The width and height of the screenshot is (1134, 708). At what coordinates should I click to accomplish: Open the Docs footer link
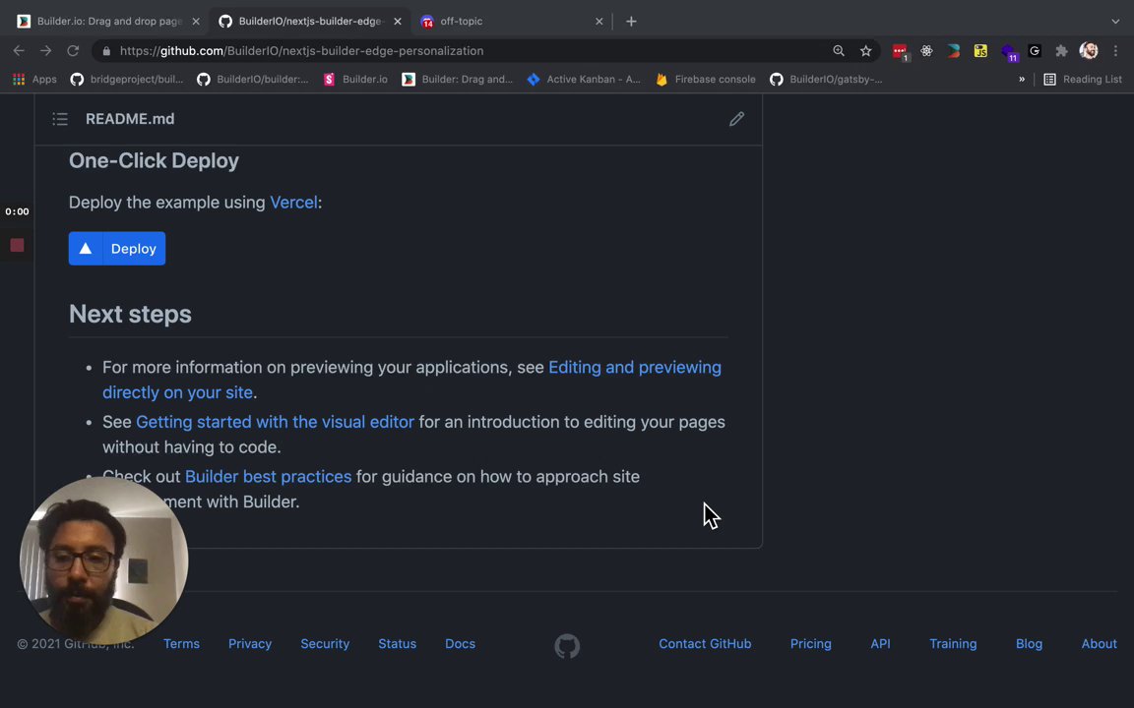460,644
